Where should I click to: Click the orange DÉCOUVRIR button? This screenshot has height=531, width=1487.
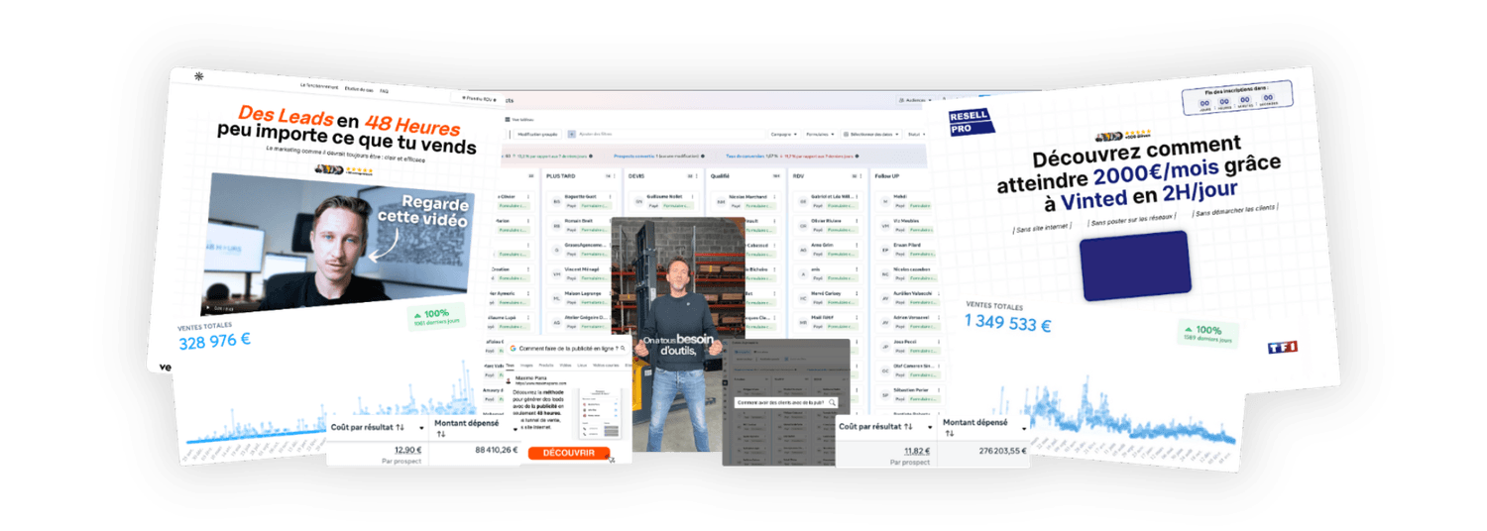click(569, 453)
